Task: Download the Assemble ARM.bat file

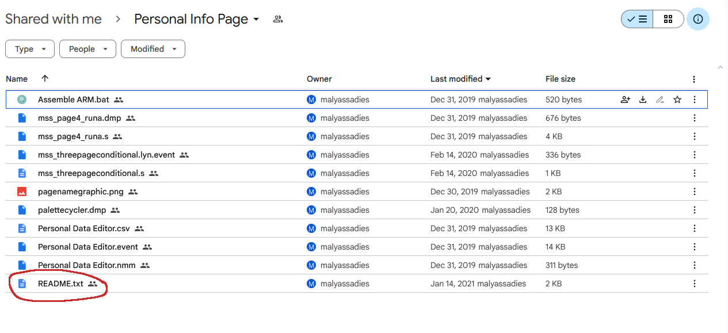Action: point(643,99)
